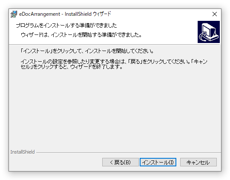The image size is (230, 180).
Task: Click the eDocArrangement title bar text
Action: pyautogui.click(x=40, y=14)
